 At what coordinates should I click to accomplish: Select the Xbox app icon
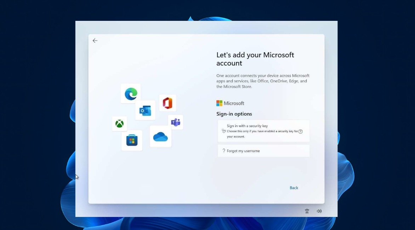click(119, 124)
